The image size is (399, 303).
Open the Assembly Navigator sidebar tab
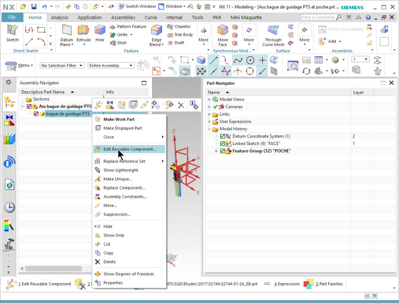(x=9, y=102)
